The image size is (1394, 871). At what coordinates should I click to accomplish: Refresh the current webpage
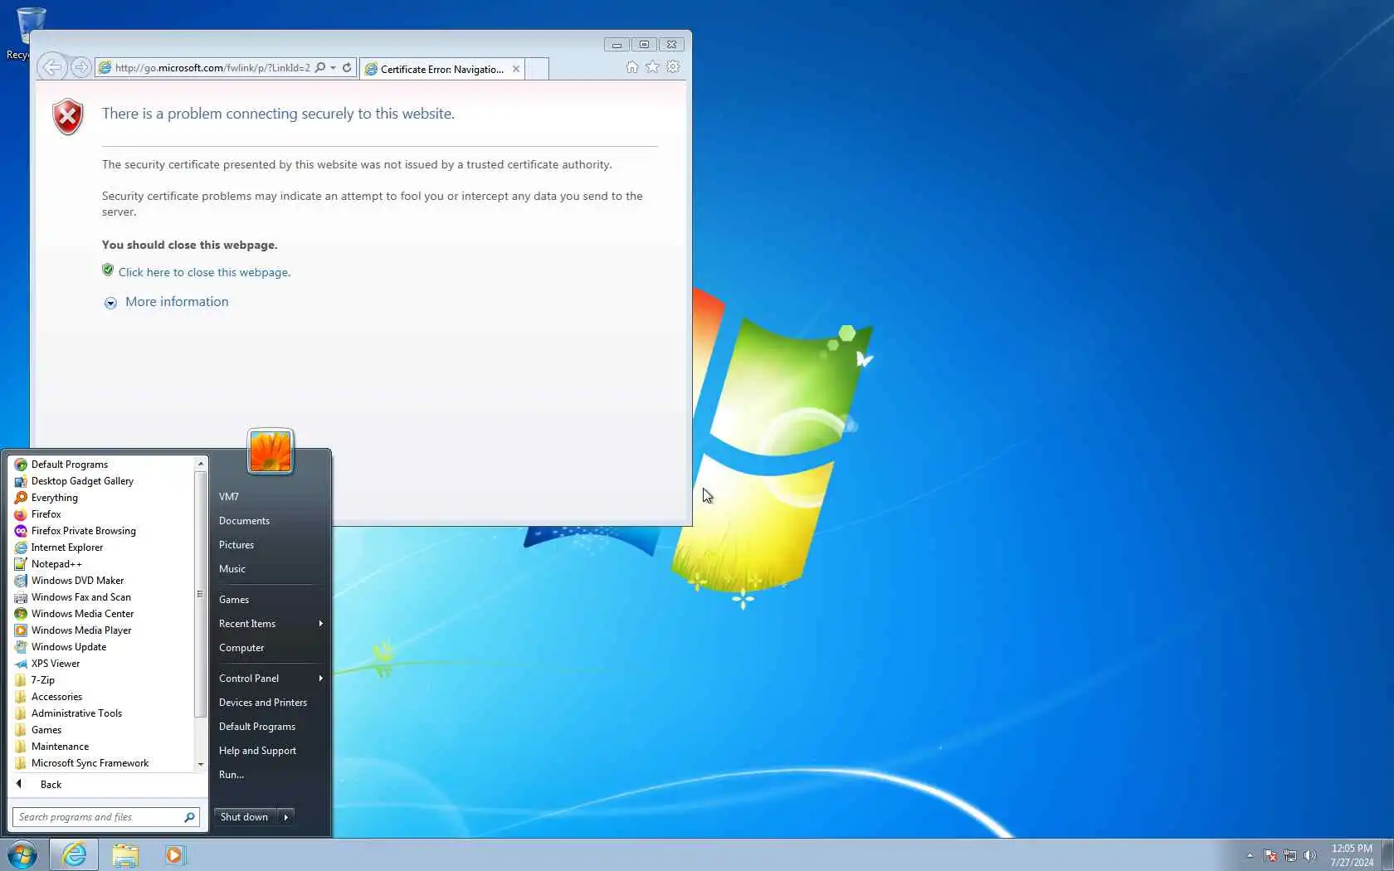(x=348, y=68)
